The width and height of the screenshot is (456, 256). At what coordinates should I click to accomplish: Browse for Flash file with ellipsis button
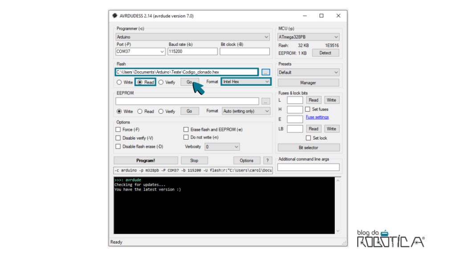(265, 72)
